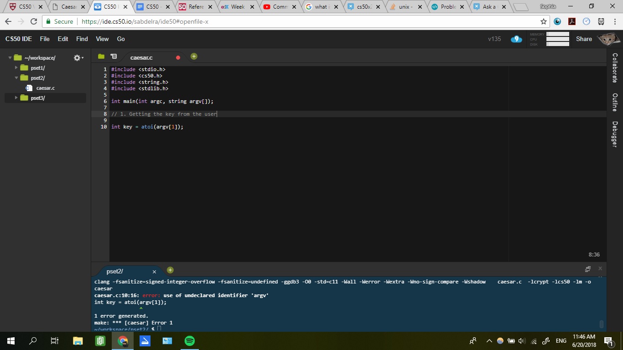Viewport: 623px width, 350px height.
Task: Open File Explorer from the taskbar
Action: point(78,340)
